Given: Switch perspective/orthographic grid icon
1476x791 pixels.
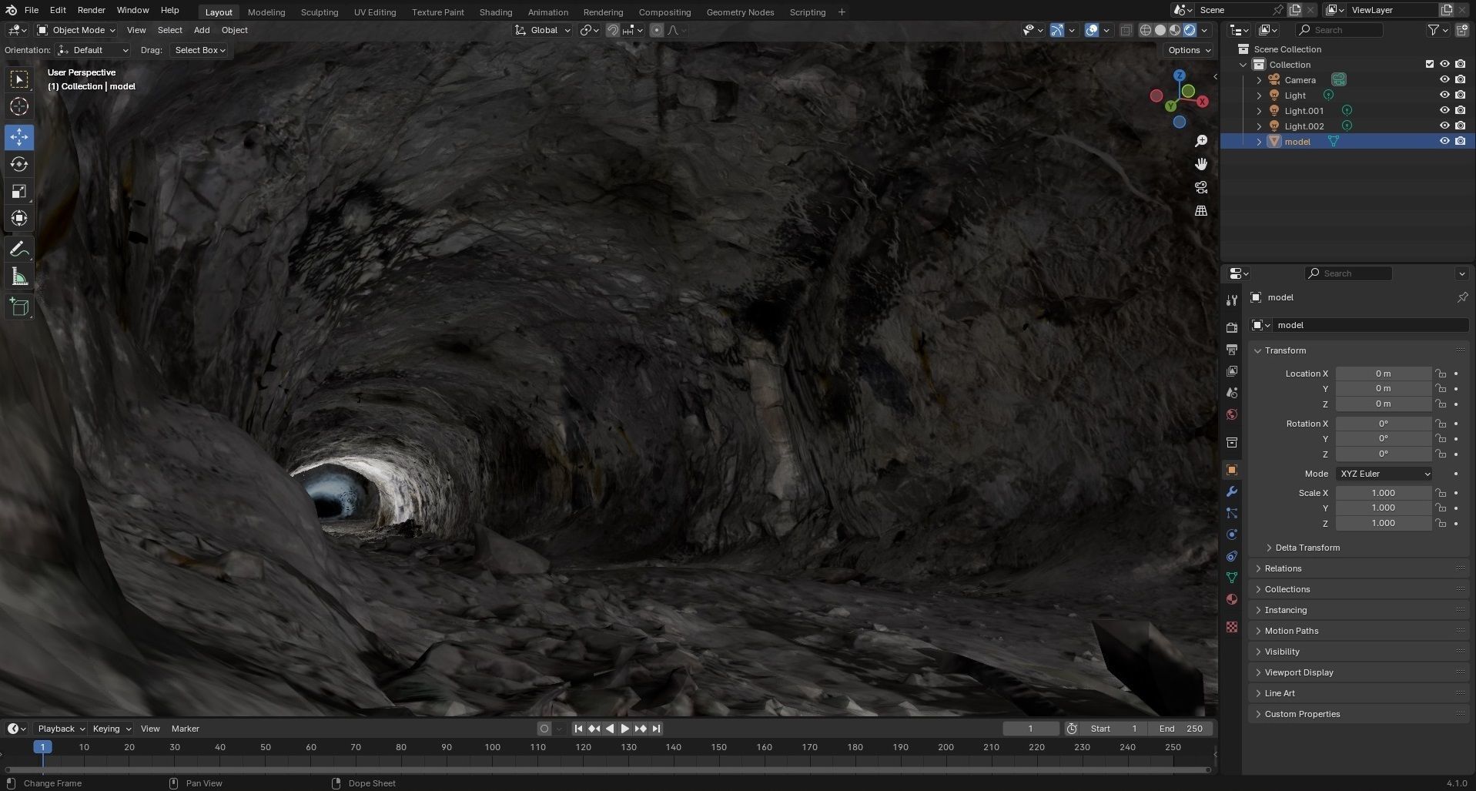Looking at the screenshot, I should click(1200, 210).
